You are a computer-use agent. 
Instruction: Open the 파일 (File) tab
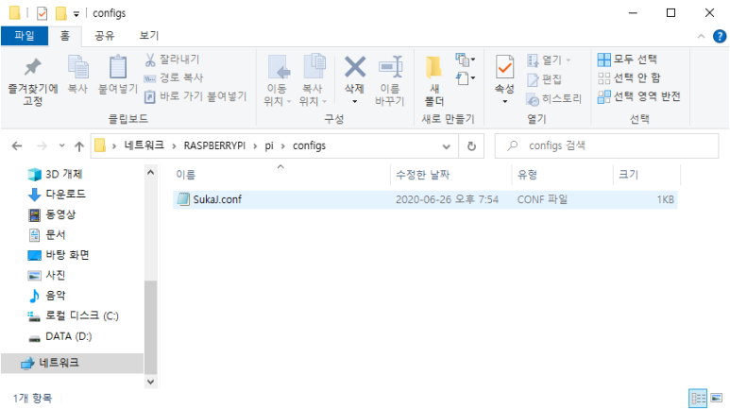pos(25,36)
